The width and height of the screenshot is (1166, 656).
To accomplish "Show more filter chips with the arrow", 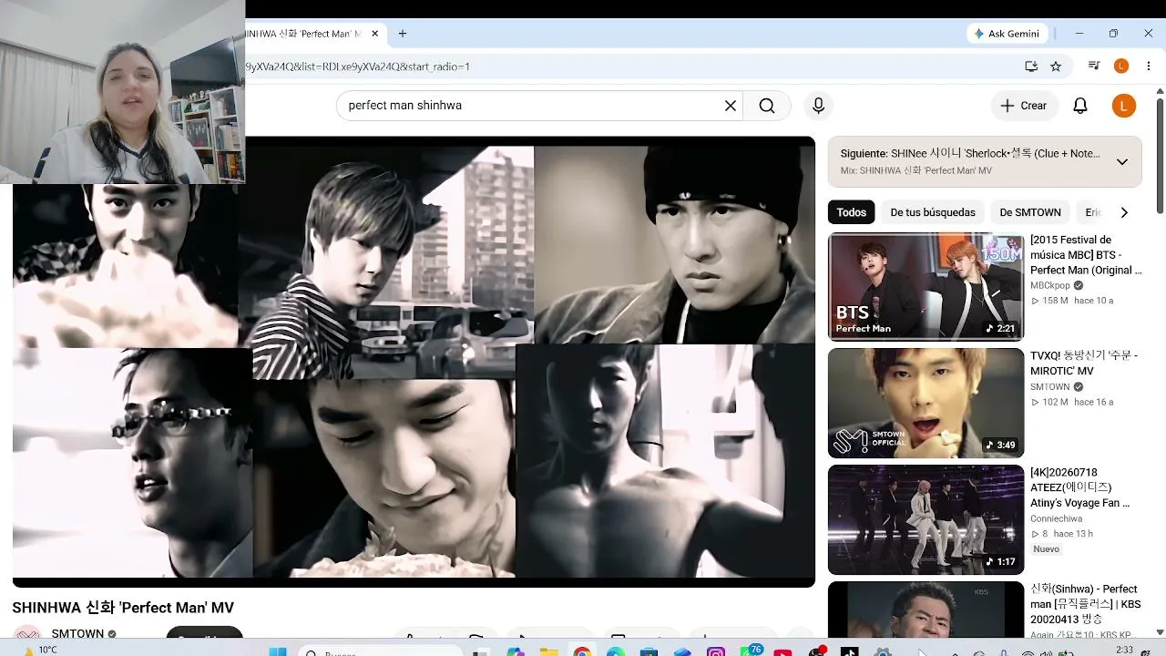I will click(1124, 212).
